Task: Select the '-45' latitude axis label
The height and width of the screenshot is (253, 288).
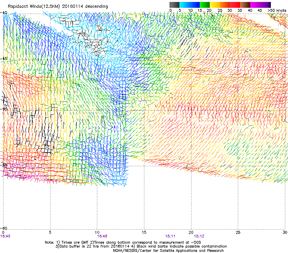Action: point(4,59)
